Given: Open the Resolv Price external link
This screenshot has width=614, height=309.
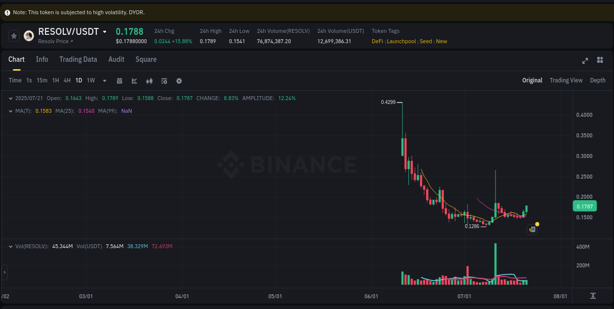Looking at the screenshot, I should tap(56, 41).
